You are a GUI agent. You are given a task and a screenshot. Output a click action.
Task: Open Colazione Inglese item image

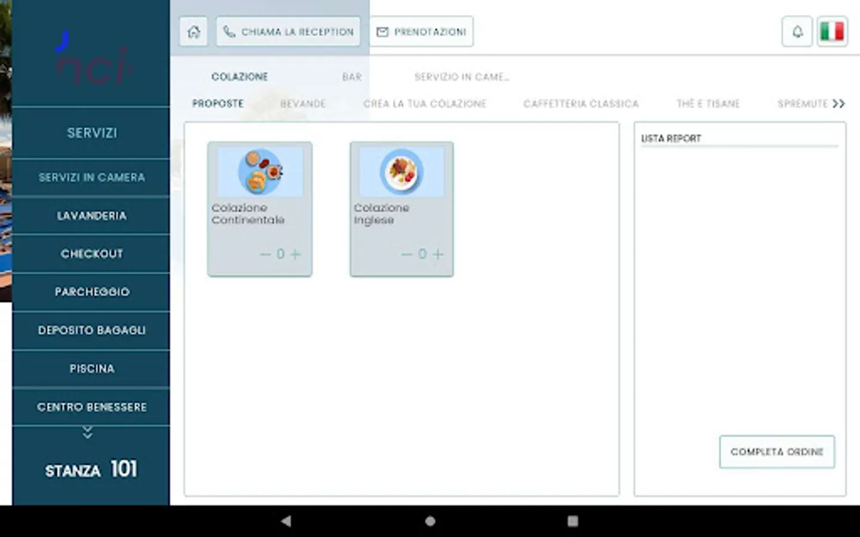pos(402,172)
